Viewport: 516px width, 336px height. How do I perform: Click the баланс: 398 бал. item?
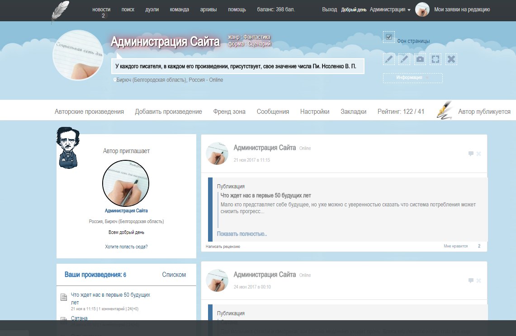pos(276,9)
